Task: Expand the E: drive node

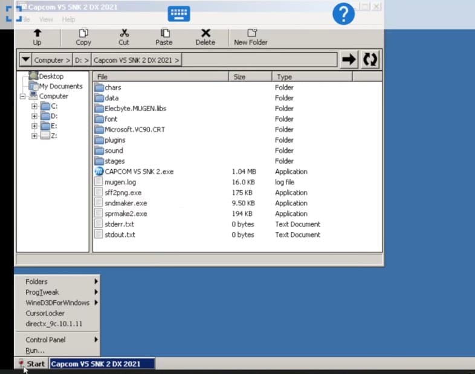Action: pos(34,126)
